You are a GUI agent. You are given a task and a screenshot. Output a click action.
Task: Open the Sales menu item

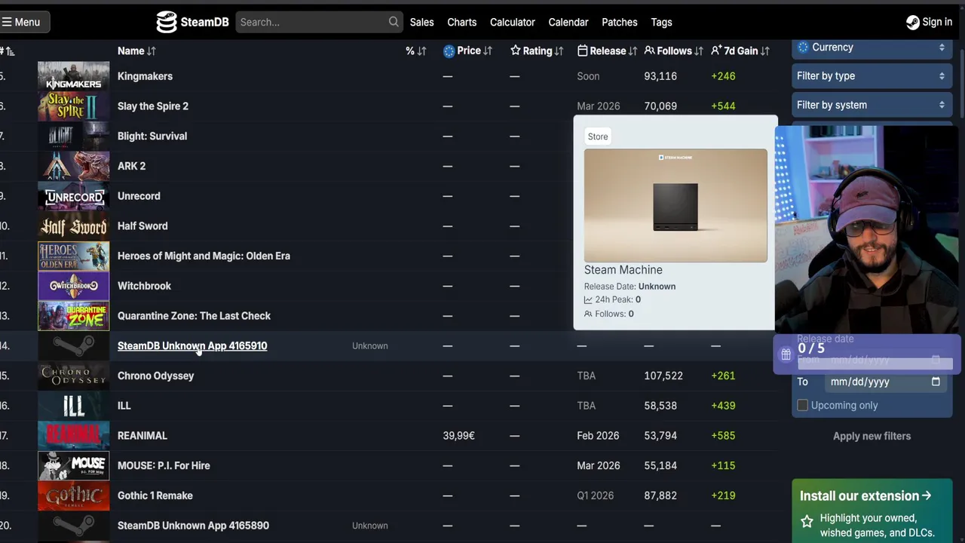(421, 22)
